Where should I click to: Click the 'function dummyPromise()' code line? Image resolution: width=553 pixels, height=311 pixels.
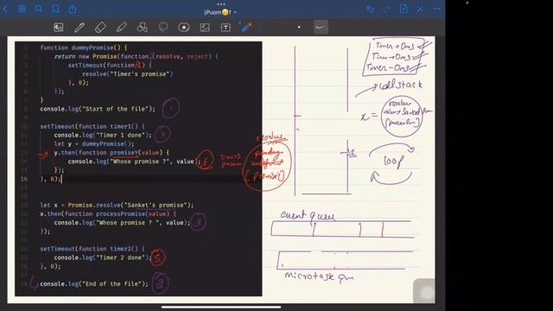(84, 48)
